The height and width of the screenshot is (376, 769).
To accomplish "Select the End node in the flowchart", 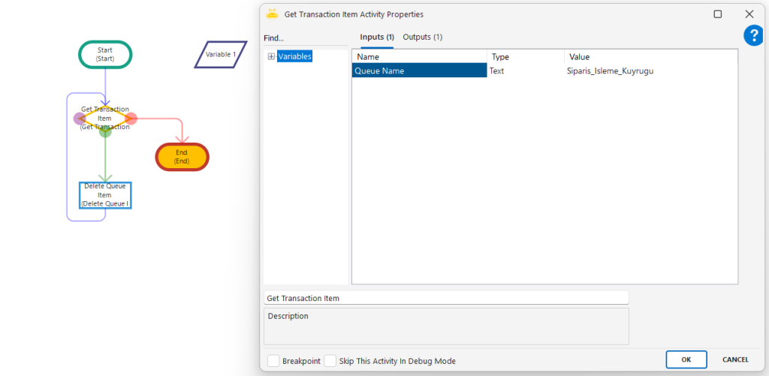I will 182,156.
